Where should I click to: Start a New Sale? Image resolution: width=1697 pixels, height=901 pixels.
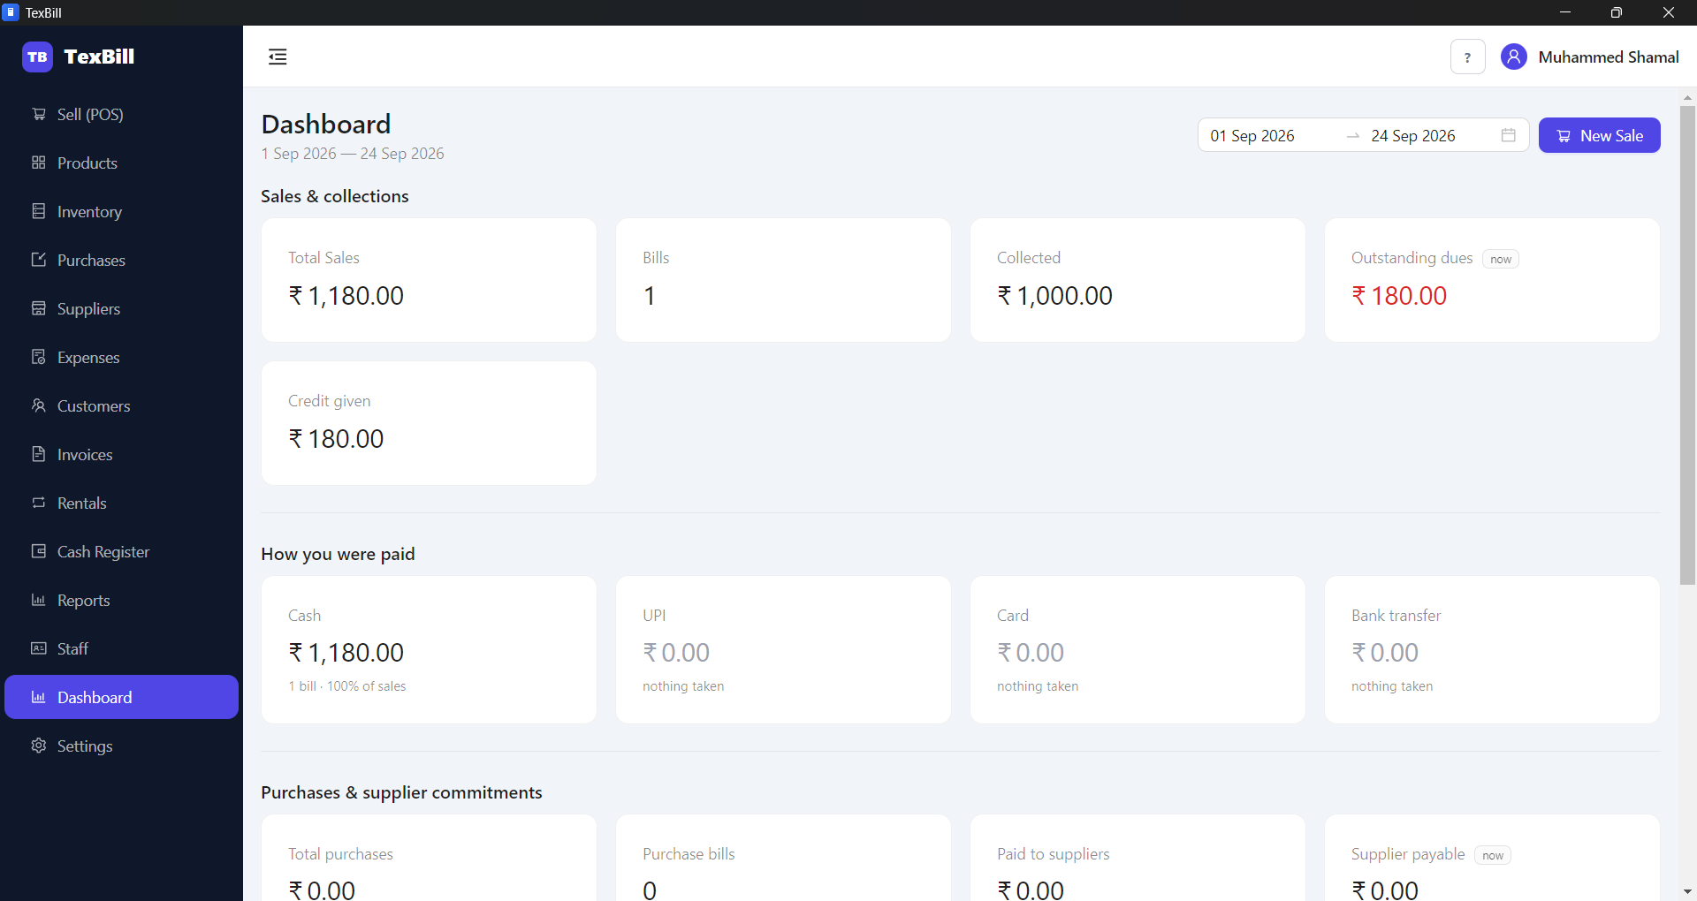point(1600,135)
